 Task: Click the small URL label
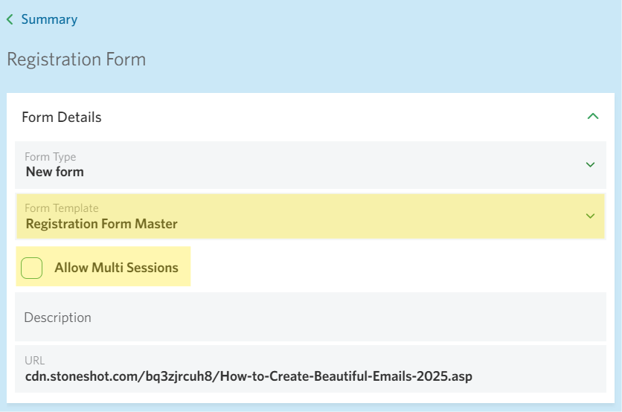(x=35, y=361)
